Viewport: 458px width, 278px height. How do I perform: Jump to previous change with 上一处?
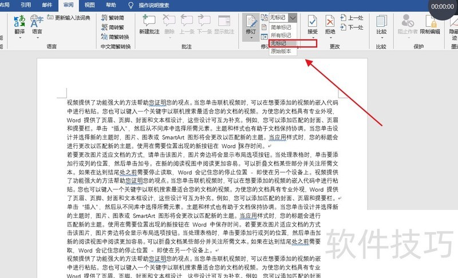(352, 18)
